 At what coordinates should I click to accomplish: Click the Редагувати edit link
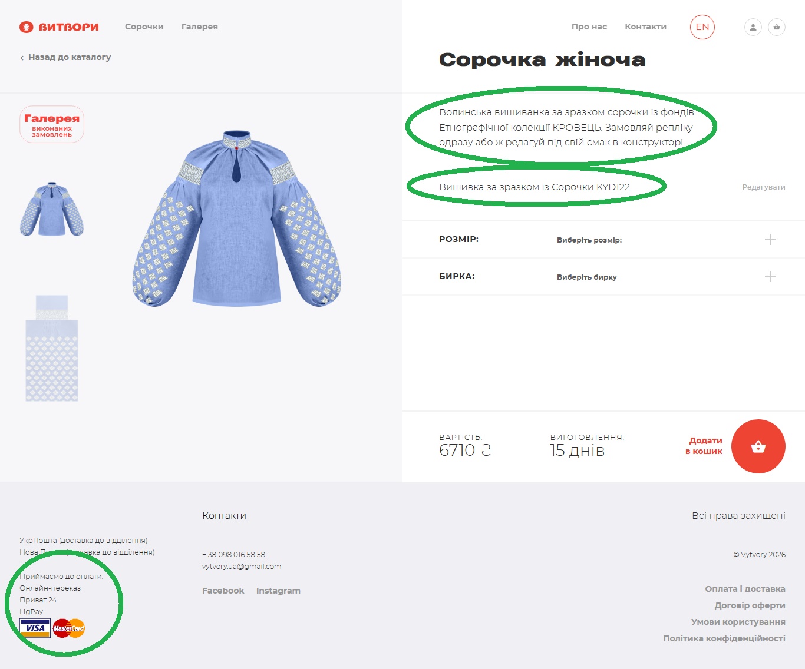[763, 187]
